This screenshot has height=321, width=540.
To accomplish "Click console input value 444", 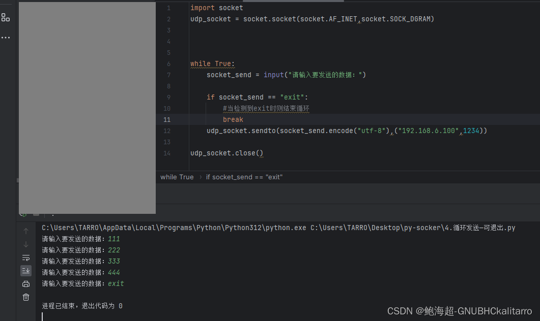I will [113, 273].
